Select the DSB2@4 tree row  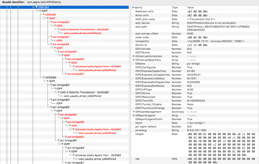[x=64, y=7]
